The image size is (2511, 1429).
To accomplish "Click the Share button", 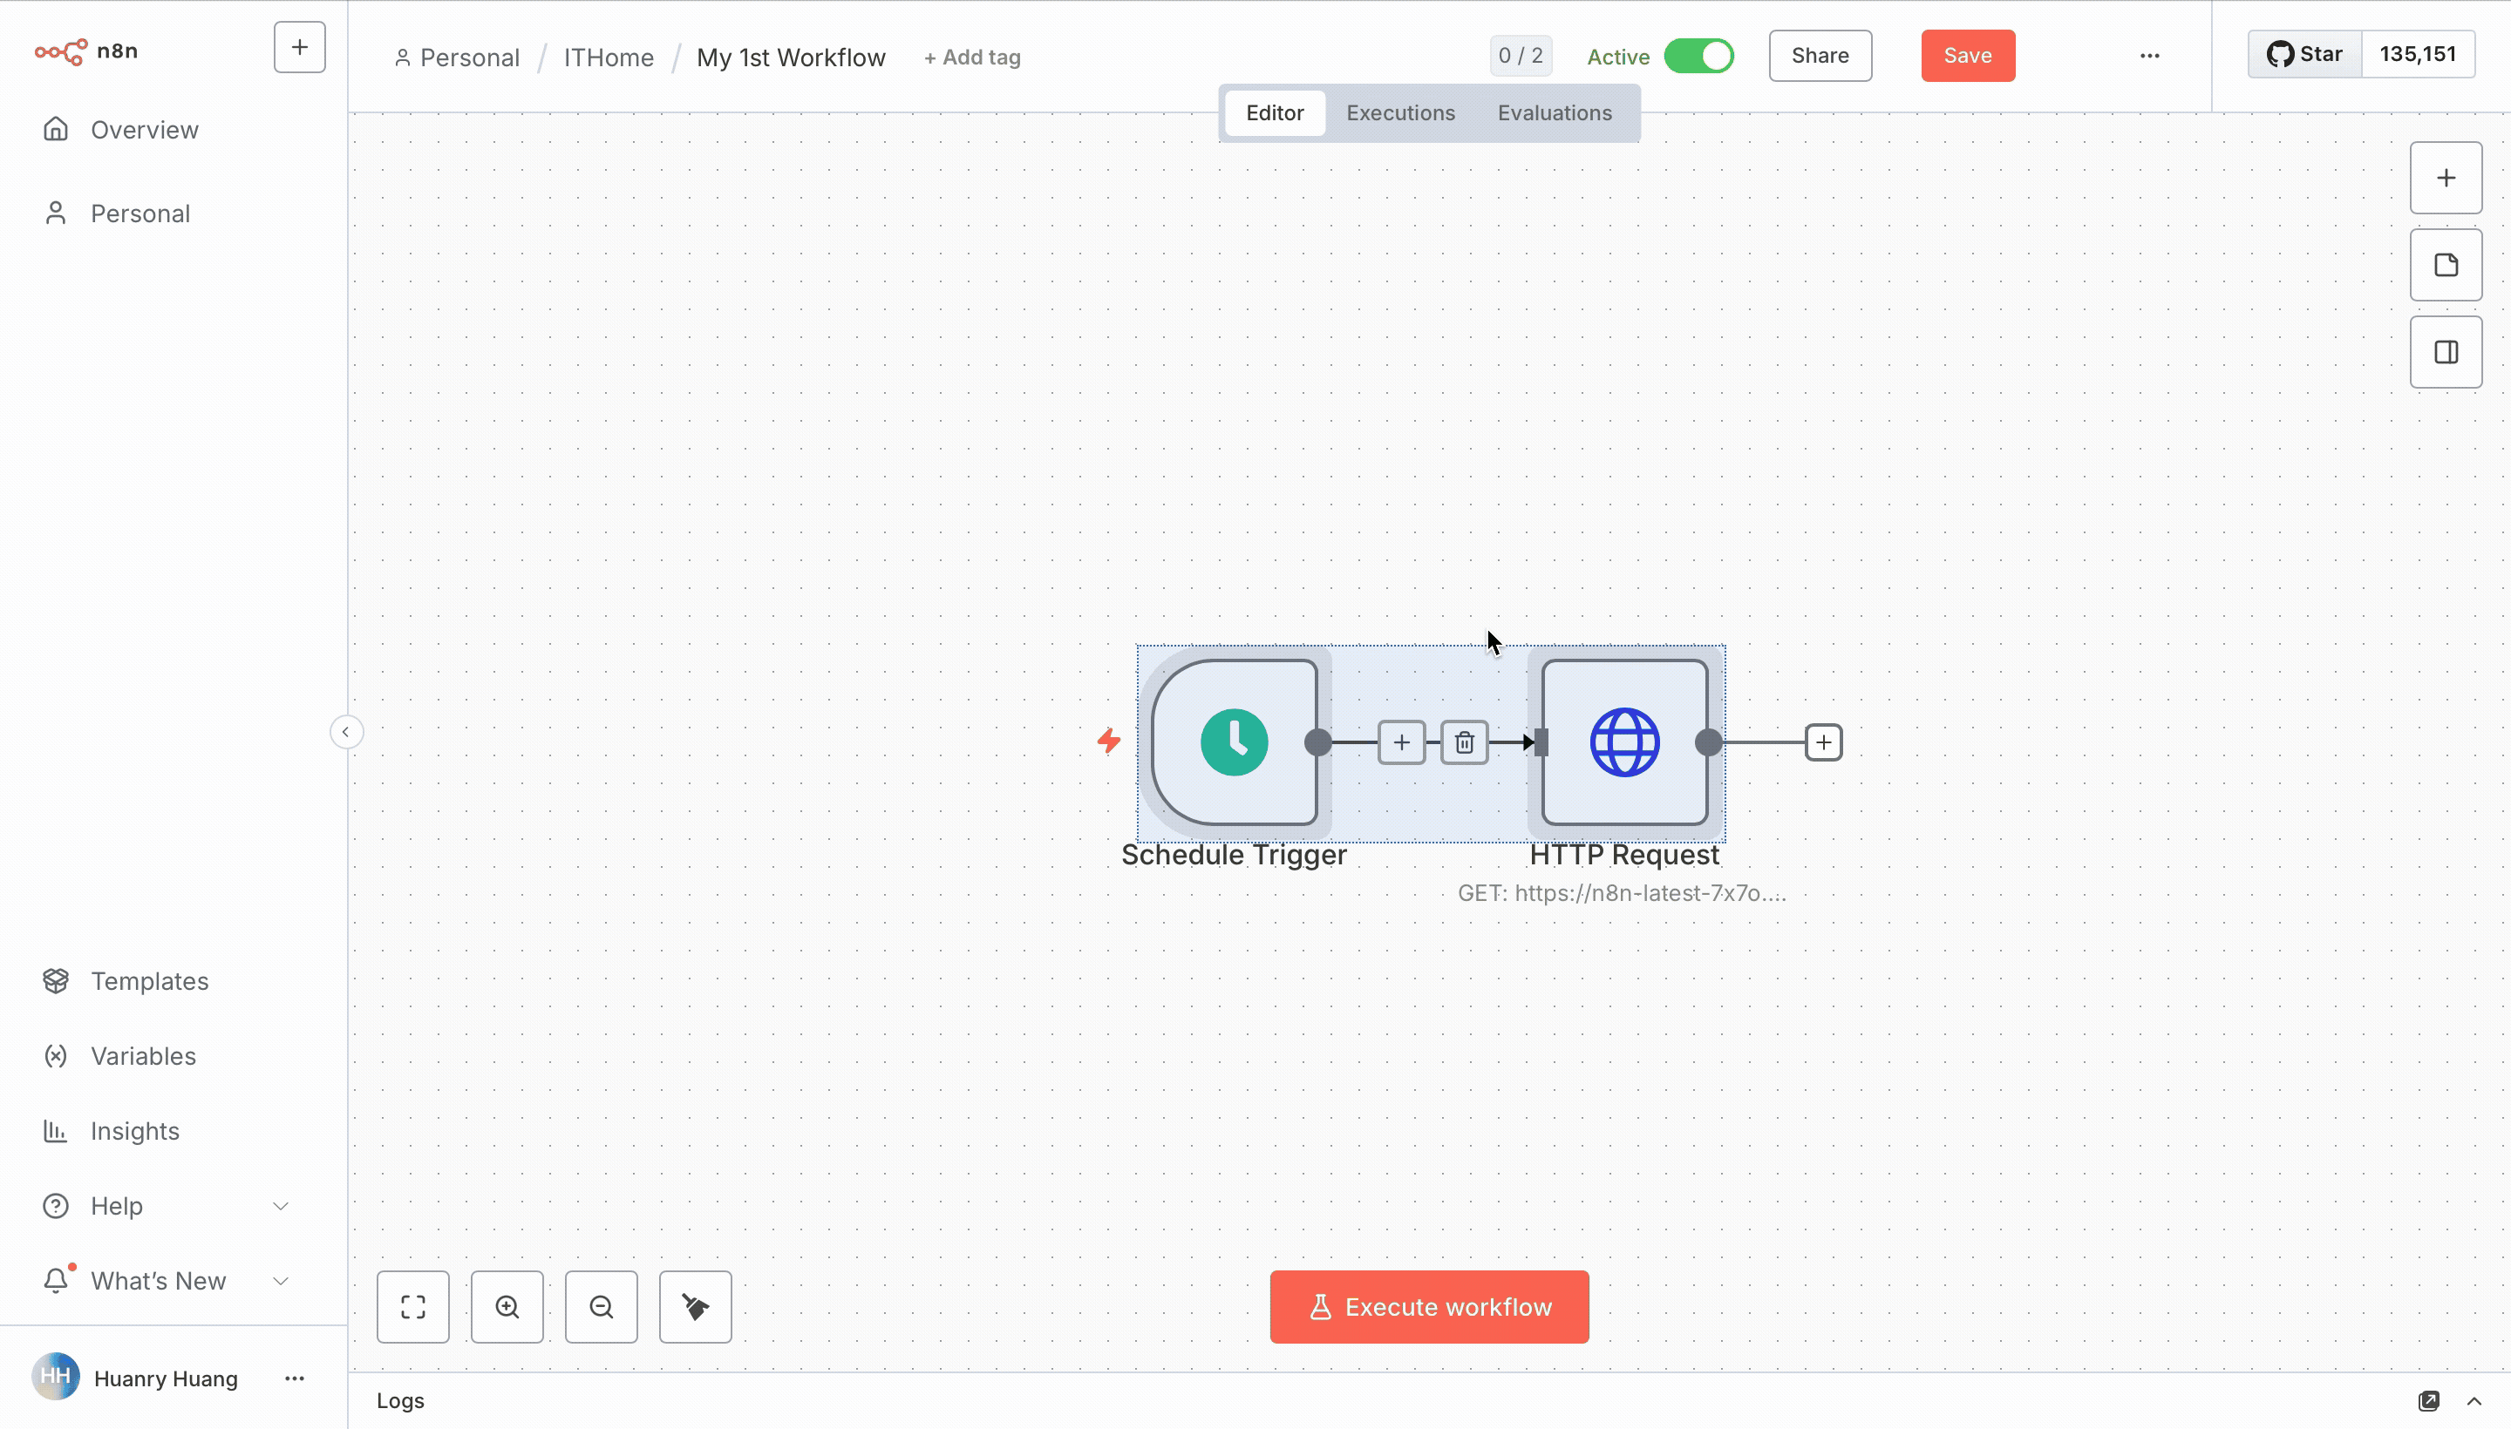I will click(1820, 55).
